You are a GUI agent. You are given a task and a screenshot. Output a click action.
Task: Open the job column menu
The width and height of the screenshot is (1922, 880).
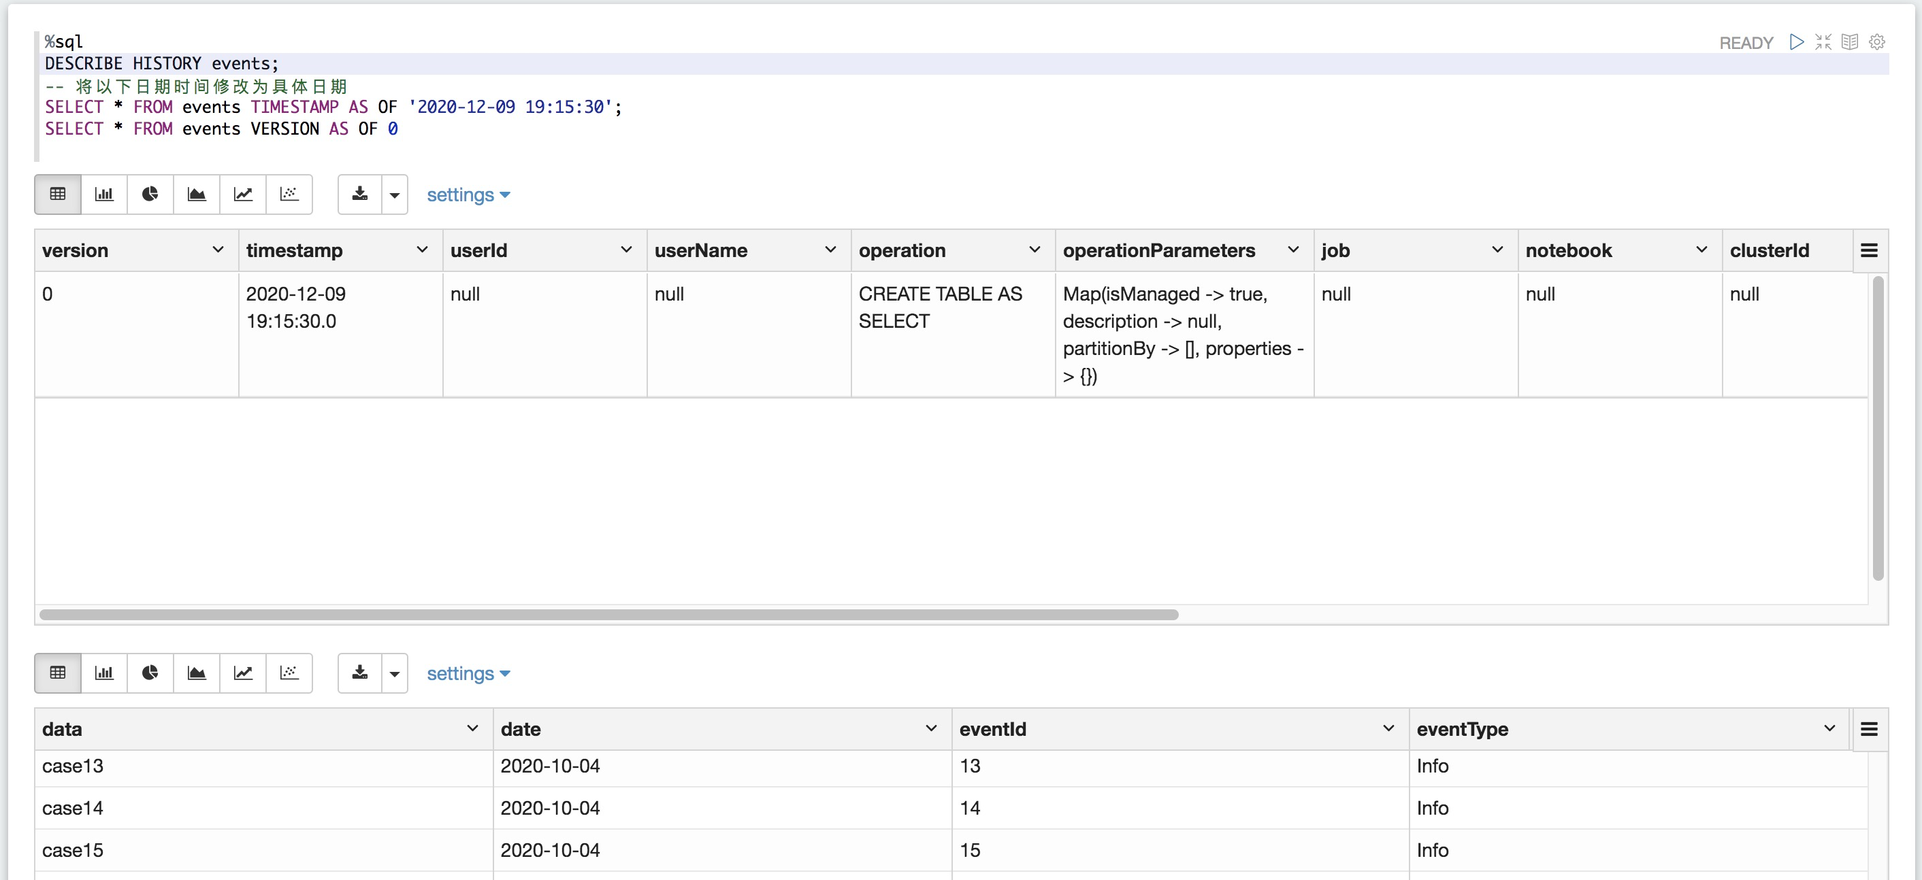[1497, 250]
